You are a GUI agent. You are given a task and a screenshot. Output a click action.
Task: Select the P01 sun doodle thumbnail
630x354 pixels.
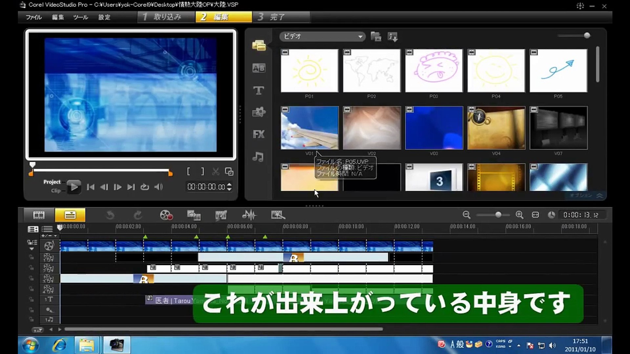[x=309, y=70]
